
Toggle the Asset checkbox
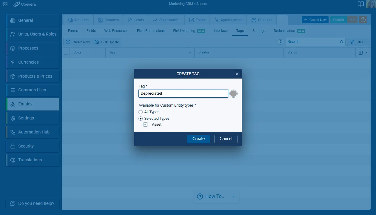[146, 125]
